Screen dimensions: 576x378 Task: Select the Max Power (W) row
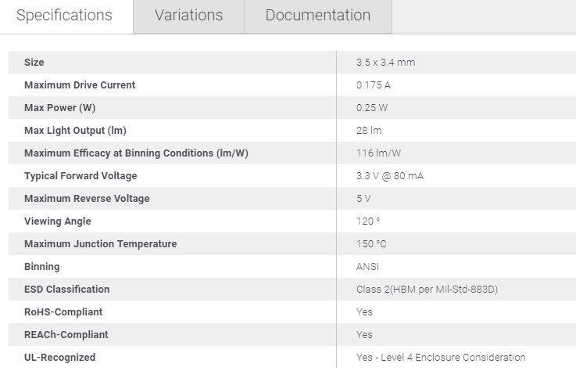click(292, 108)
